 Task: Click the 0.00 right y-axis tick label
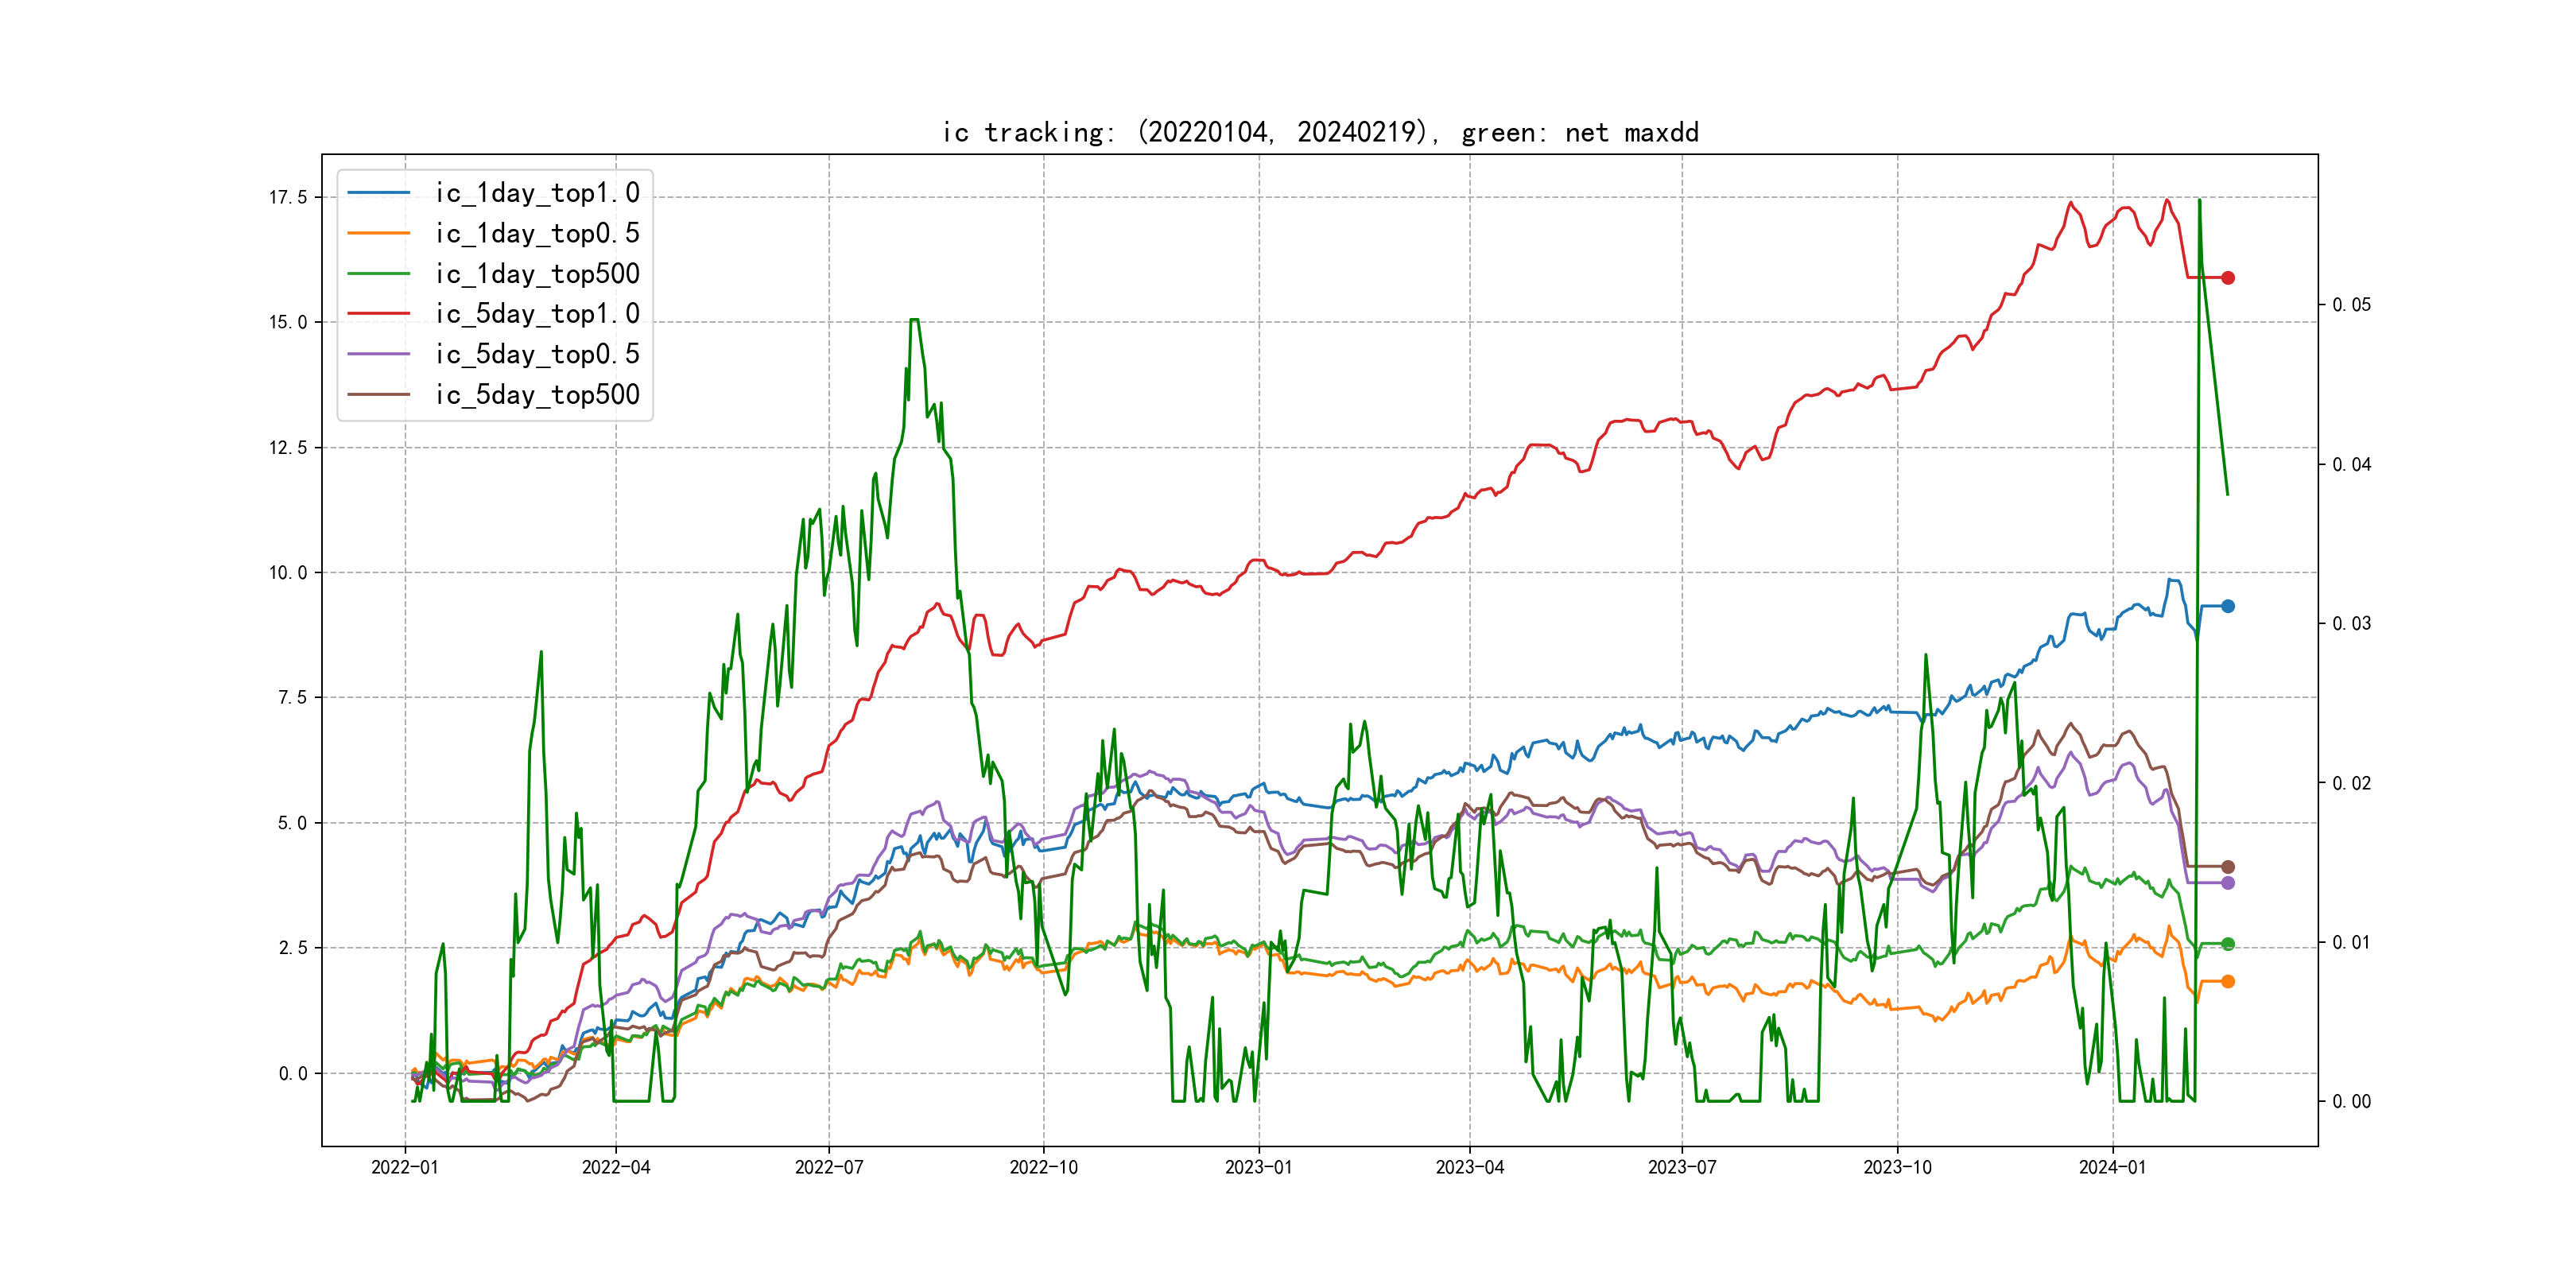[2351, 1102]
